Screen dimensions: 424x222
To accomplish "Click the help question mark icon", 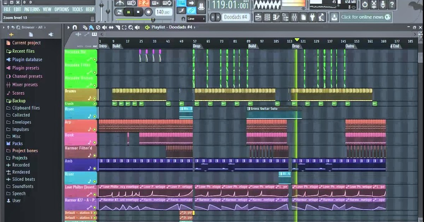I will pos(392,5).
